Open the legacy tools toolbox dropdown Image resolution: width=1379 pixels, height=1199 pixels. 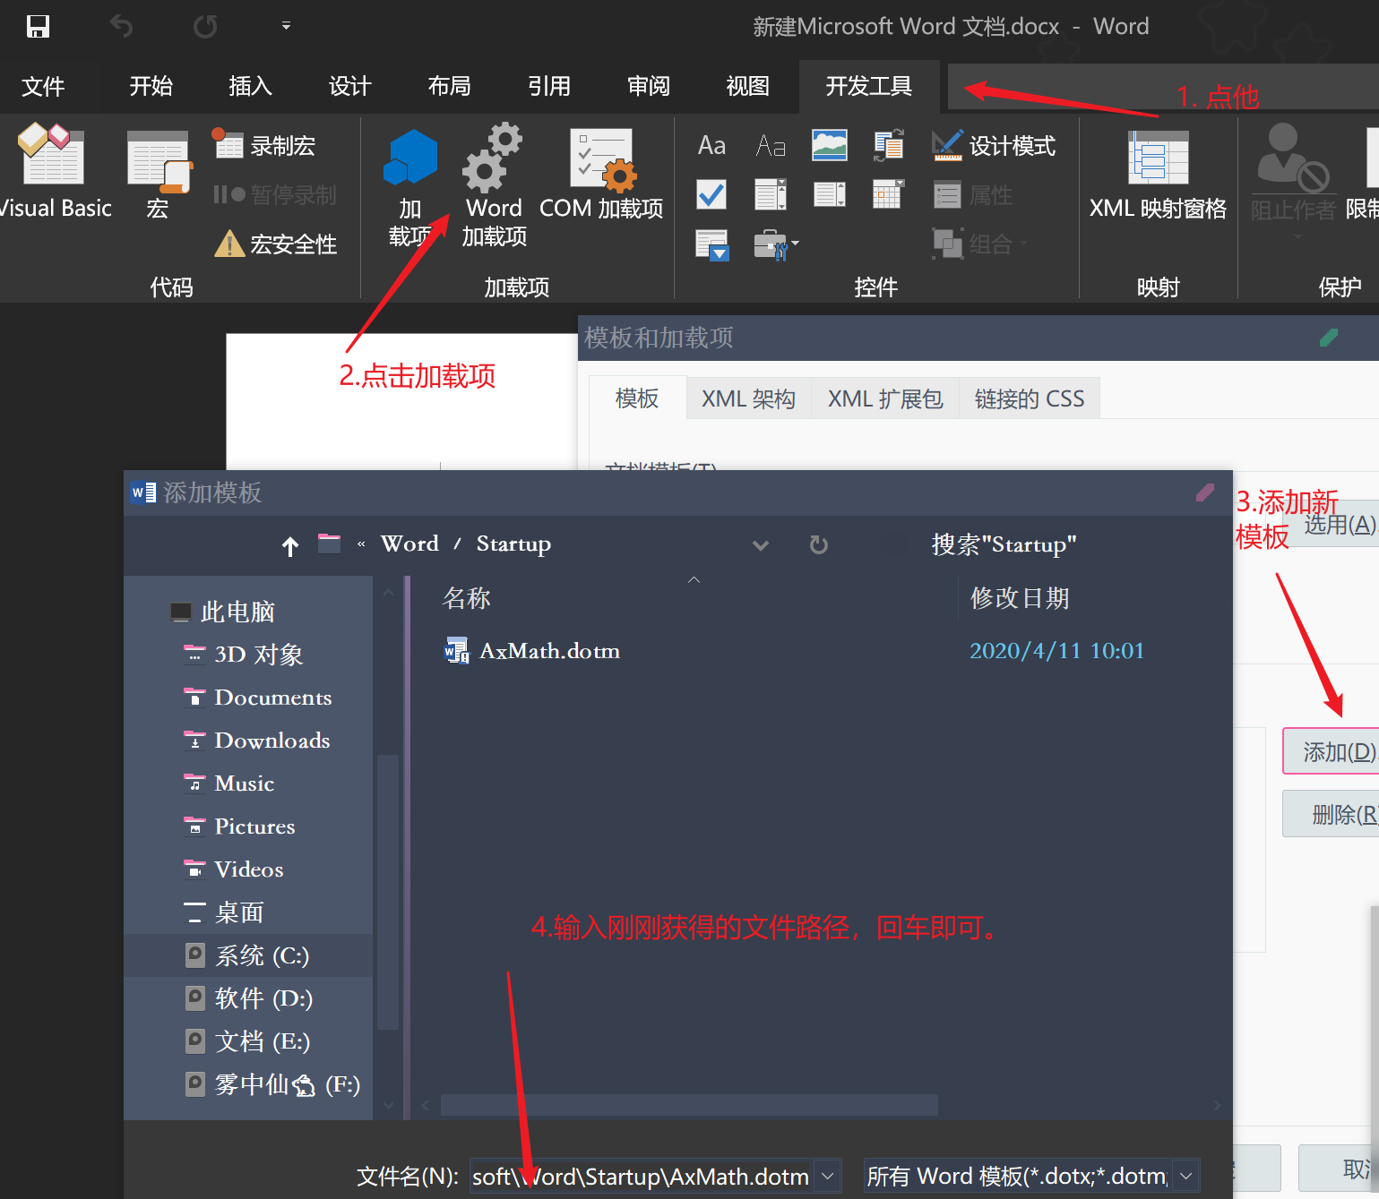(776, 244)
